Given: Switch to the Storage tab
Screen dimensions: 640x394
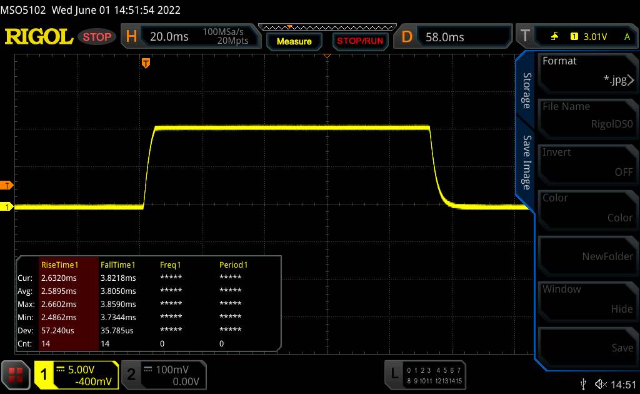Looking at the screenshot, I should (526, 91).
